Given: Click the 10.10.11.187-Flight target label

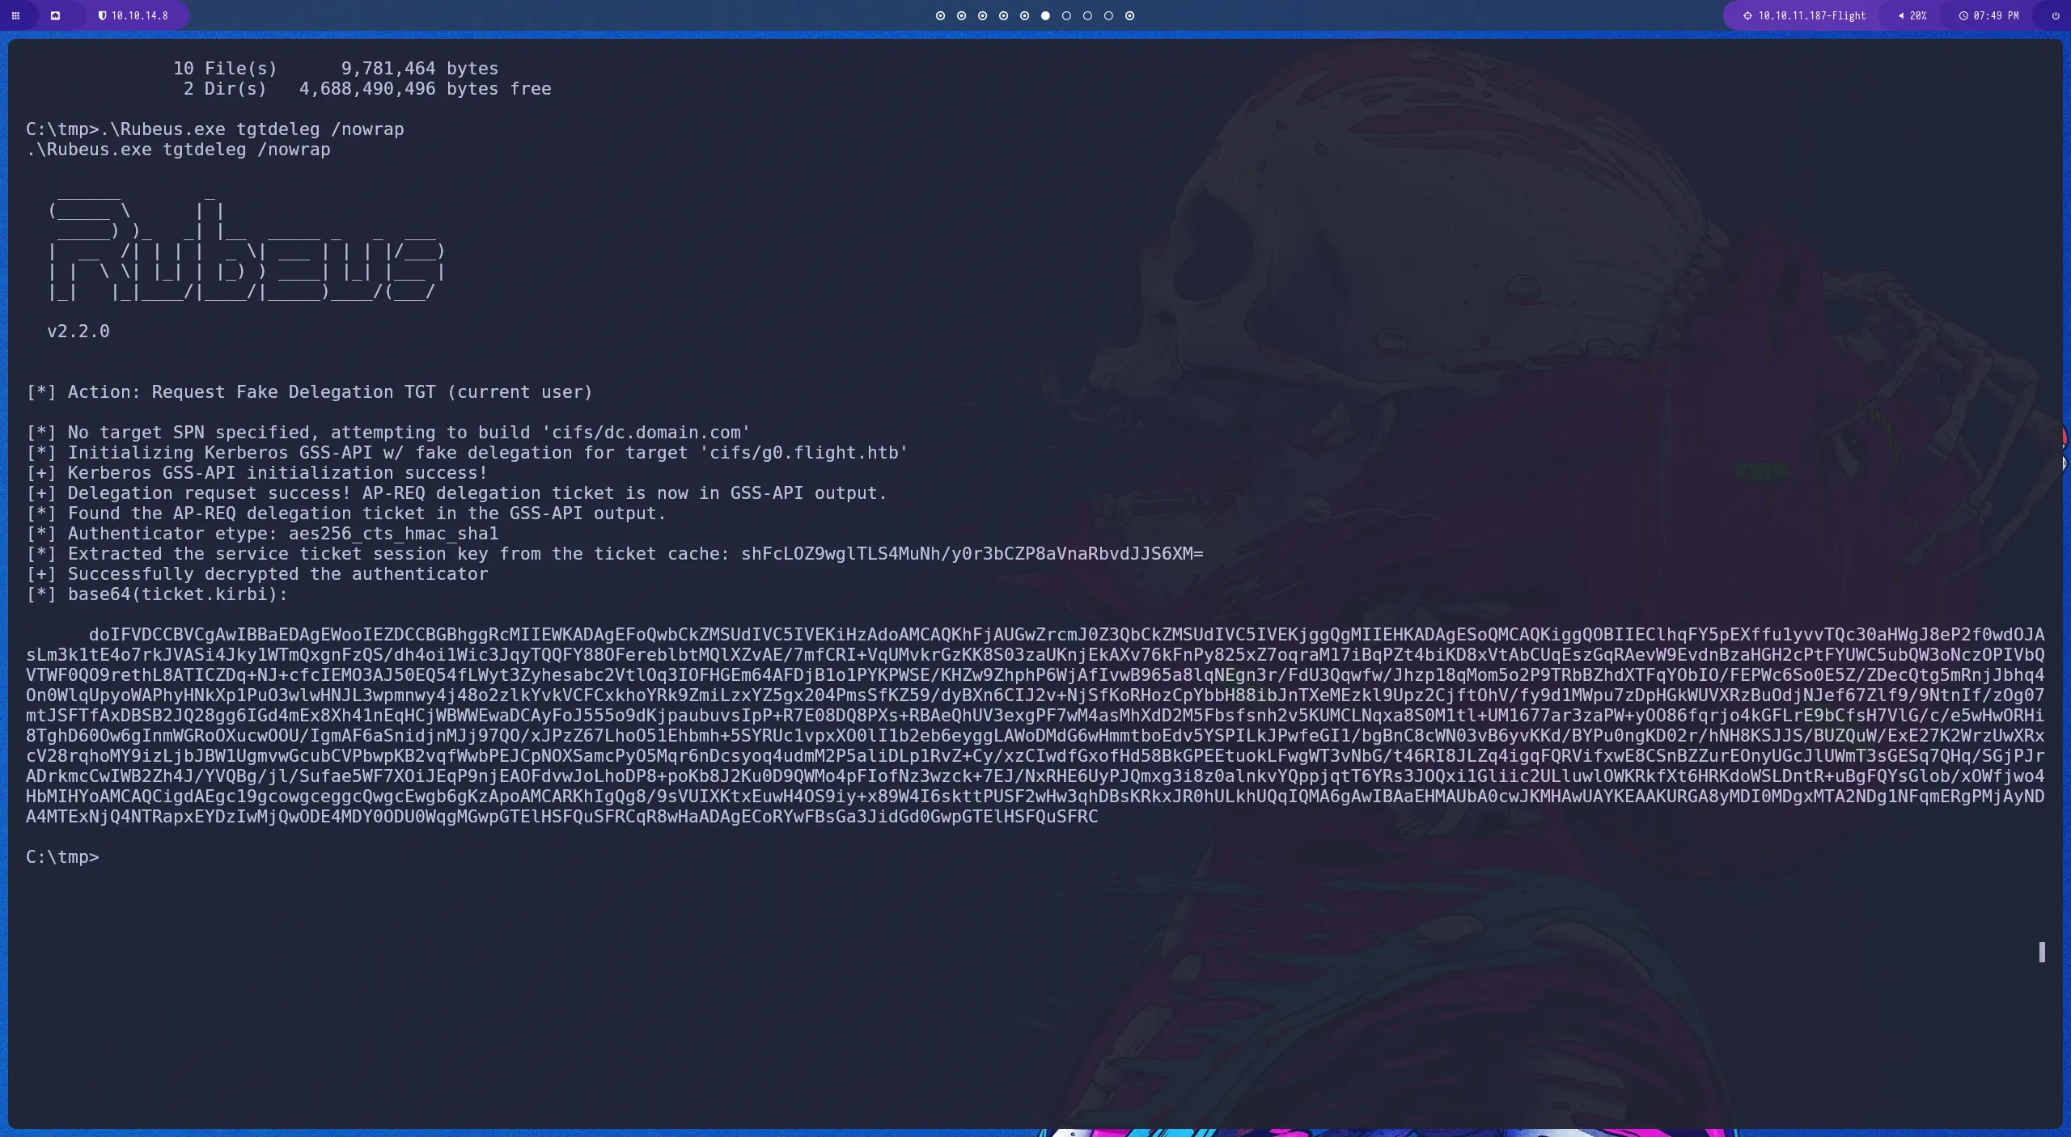Looking at the screenshot, I should pos(1812,15).
